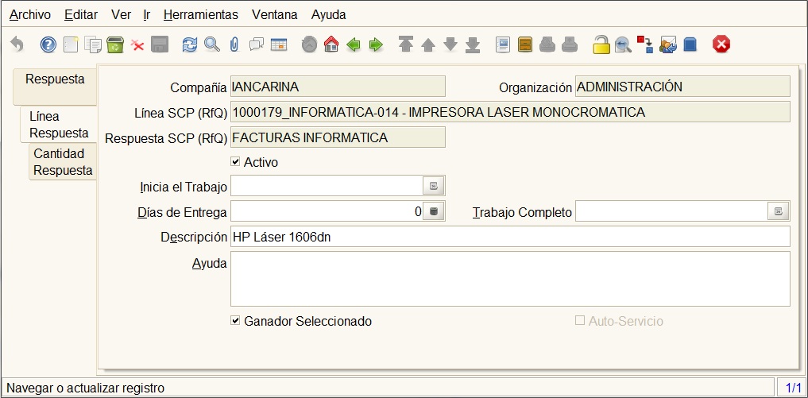Click the Auto-Servicio checkbox
This screenshot has height=398, width=808.
click(580, 321)
